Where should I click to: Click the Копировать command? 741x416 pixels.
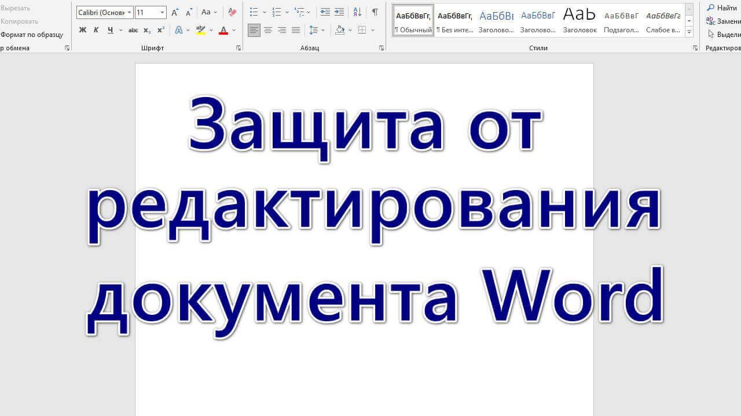(x=19, y=21)
